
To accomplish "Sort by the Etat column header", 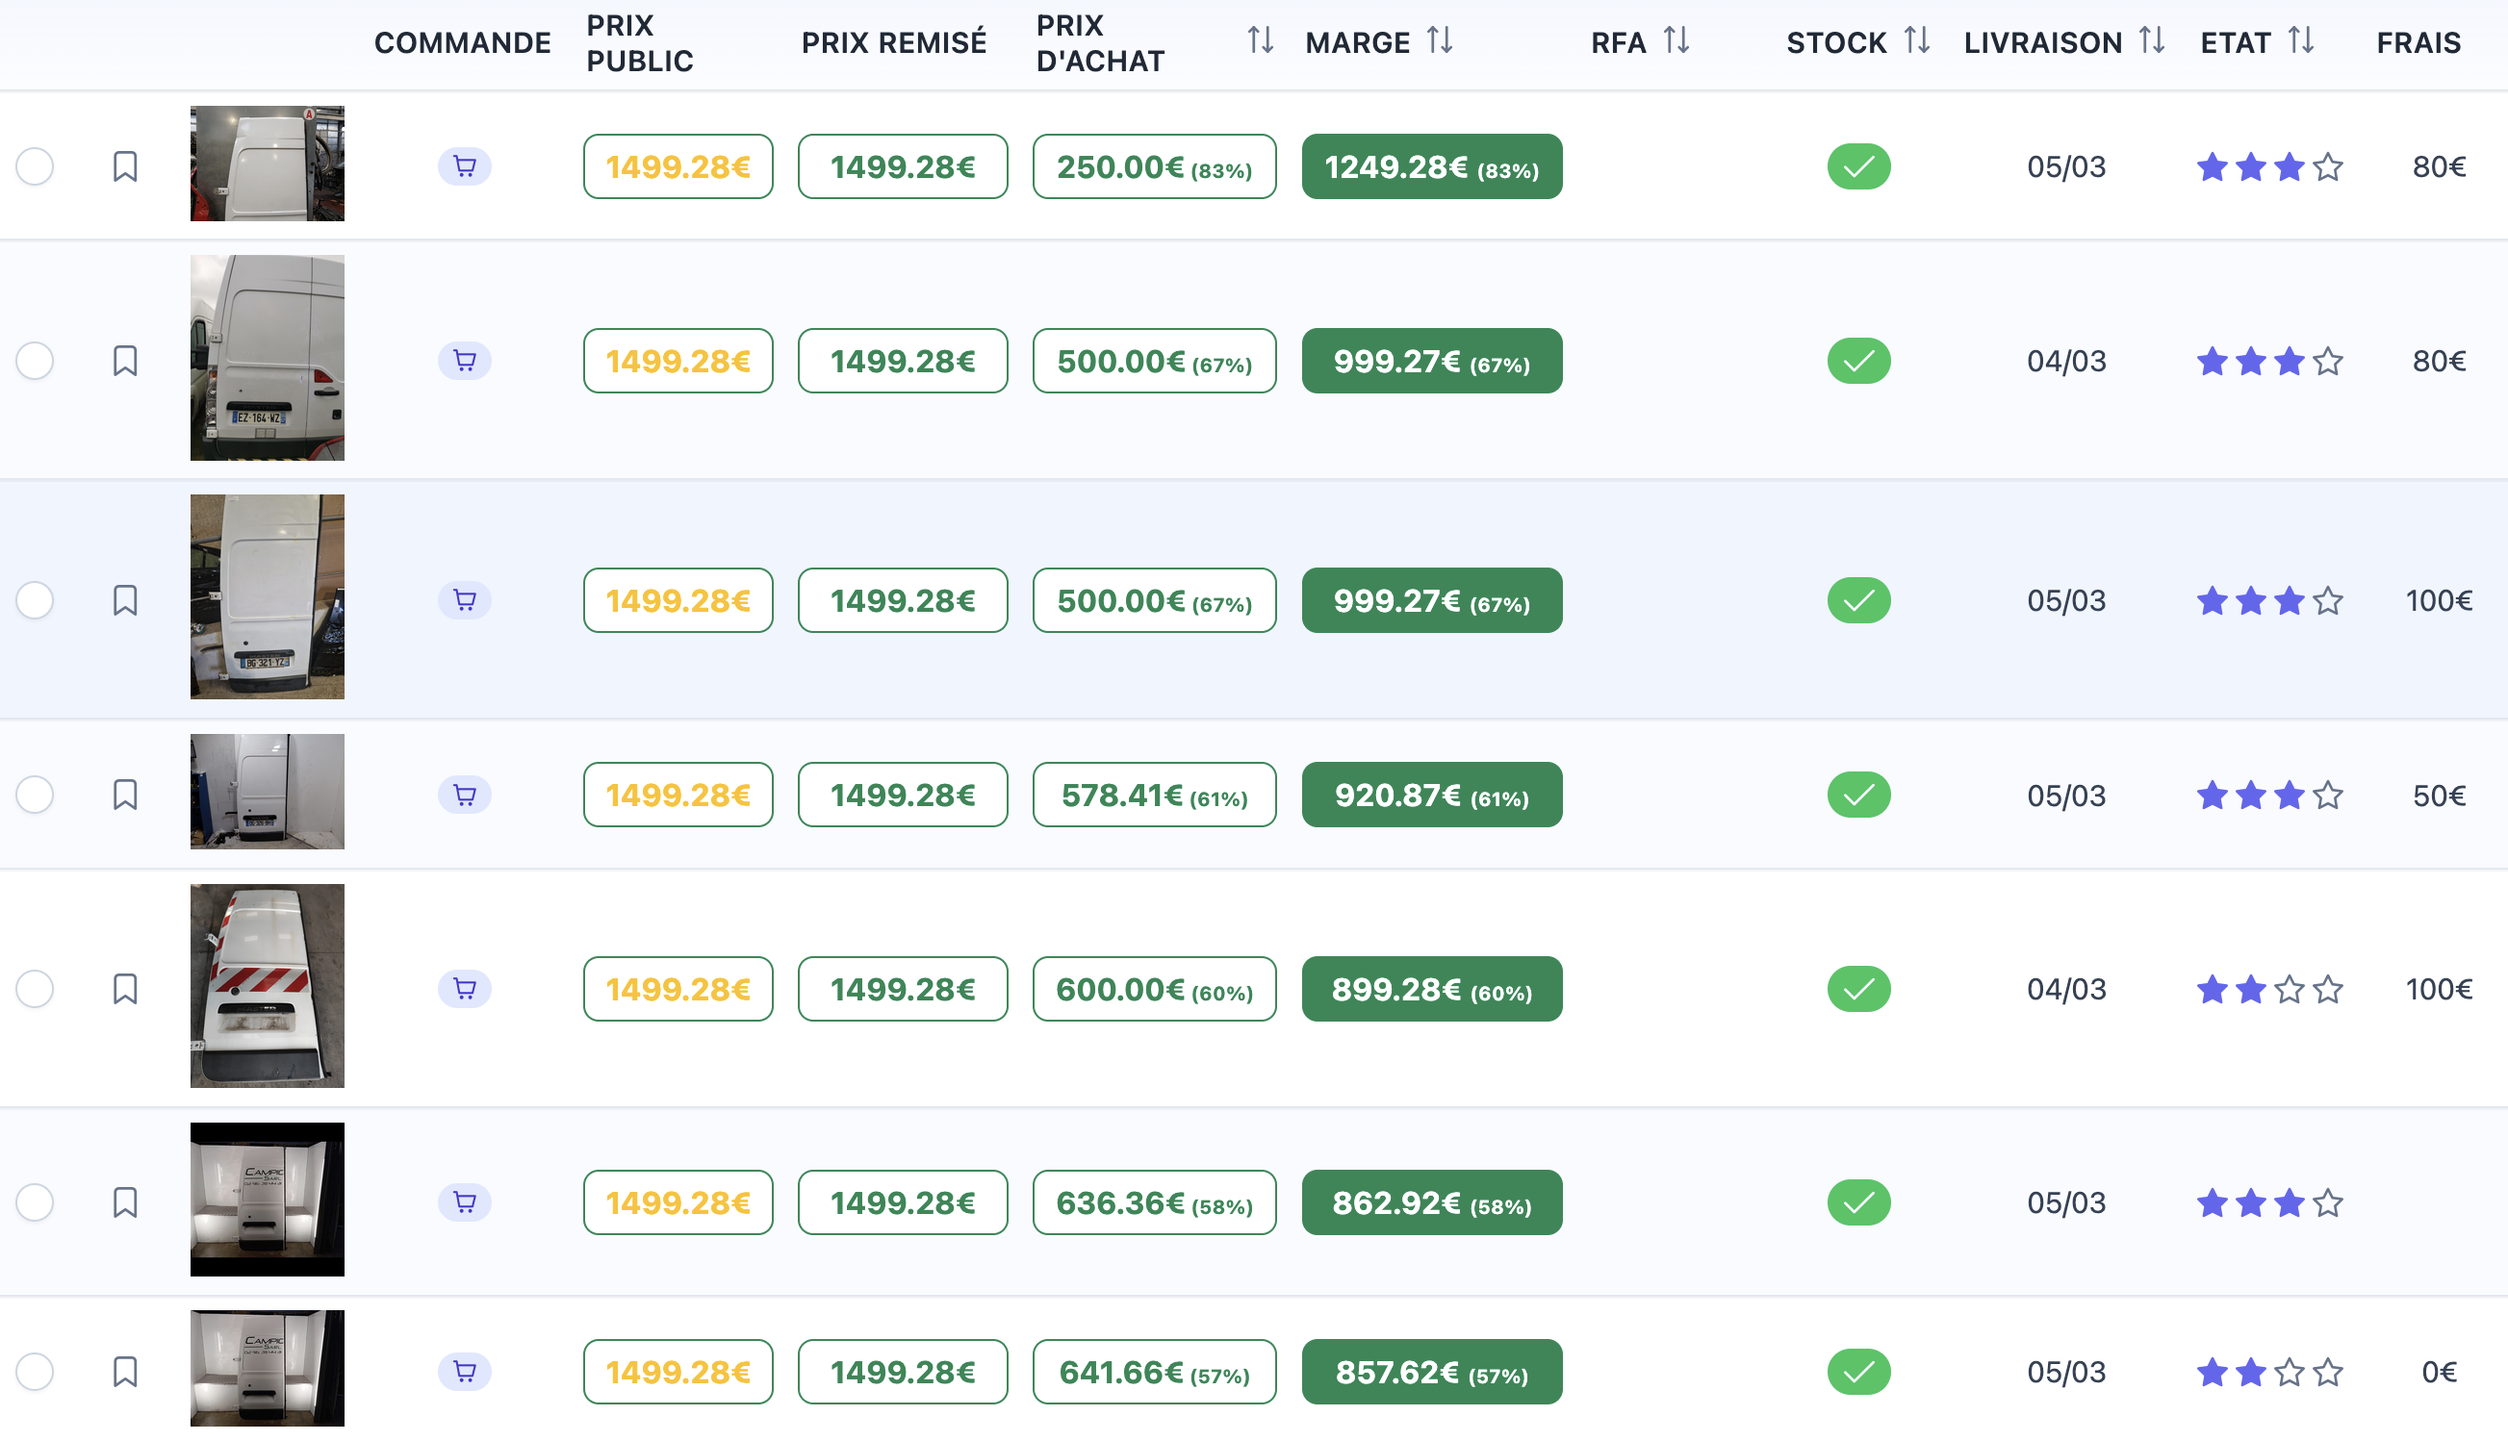I will pos(2300,40).
